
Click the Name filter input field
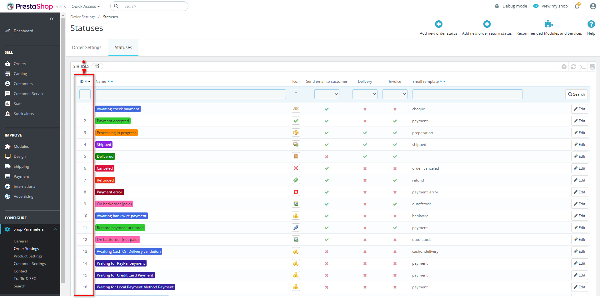tap(191, 94)
